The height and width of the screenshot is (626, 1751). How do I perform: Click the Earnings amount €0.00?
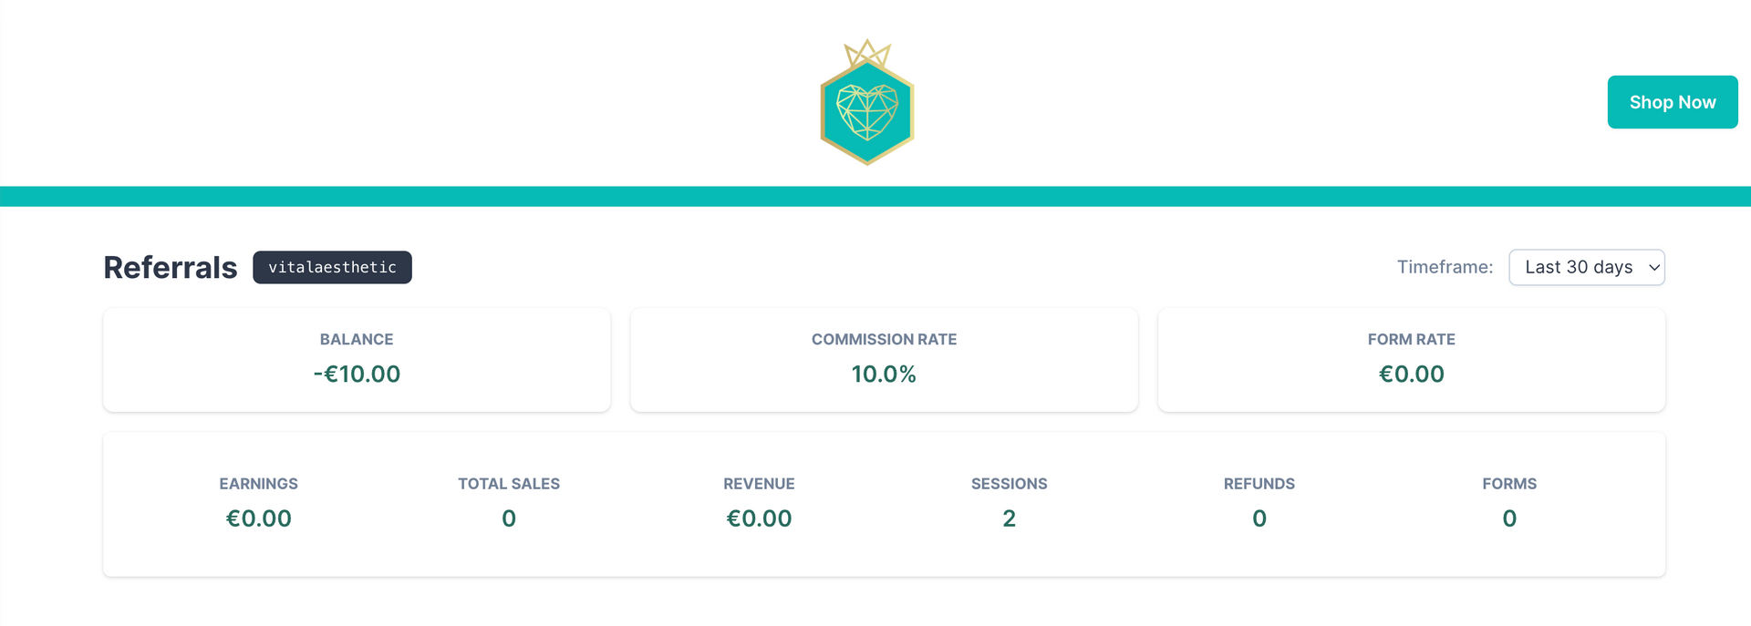click(x=259, y=518)
